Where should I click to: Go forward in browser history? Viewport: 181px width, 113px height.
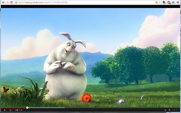[7, 2]
